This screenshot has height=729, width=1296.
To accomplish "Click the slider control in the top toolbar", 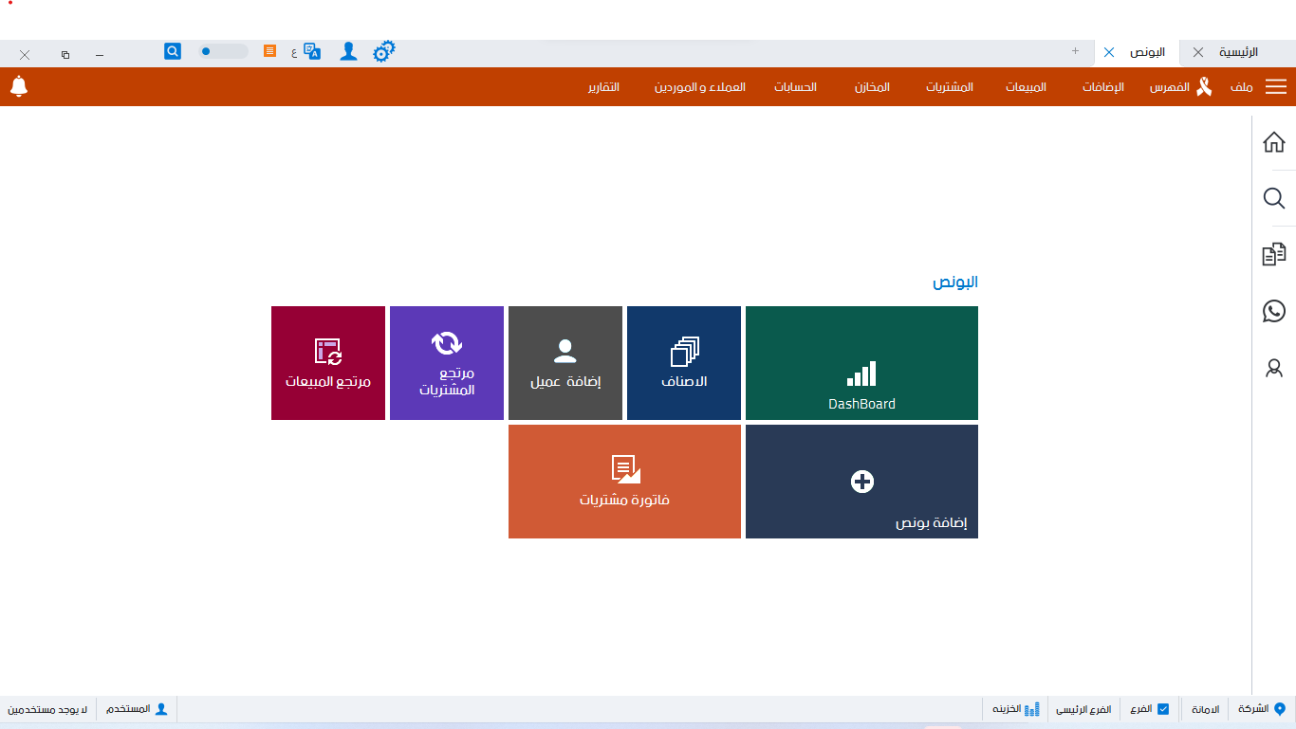I will coord(223,51).
